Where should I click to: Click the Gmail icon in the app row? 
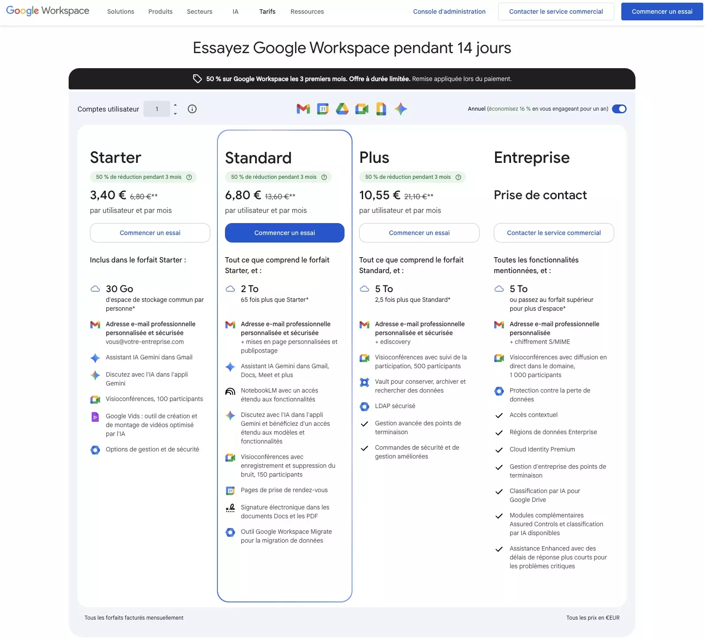303,109
